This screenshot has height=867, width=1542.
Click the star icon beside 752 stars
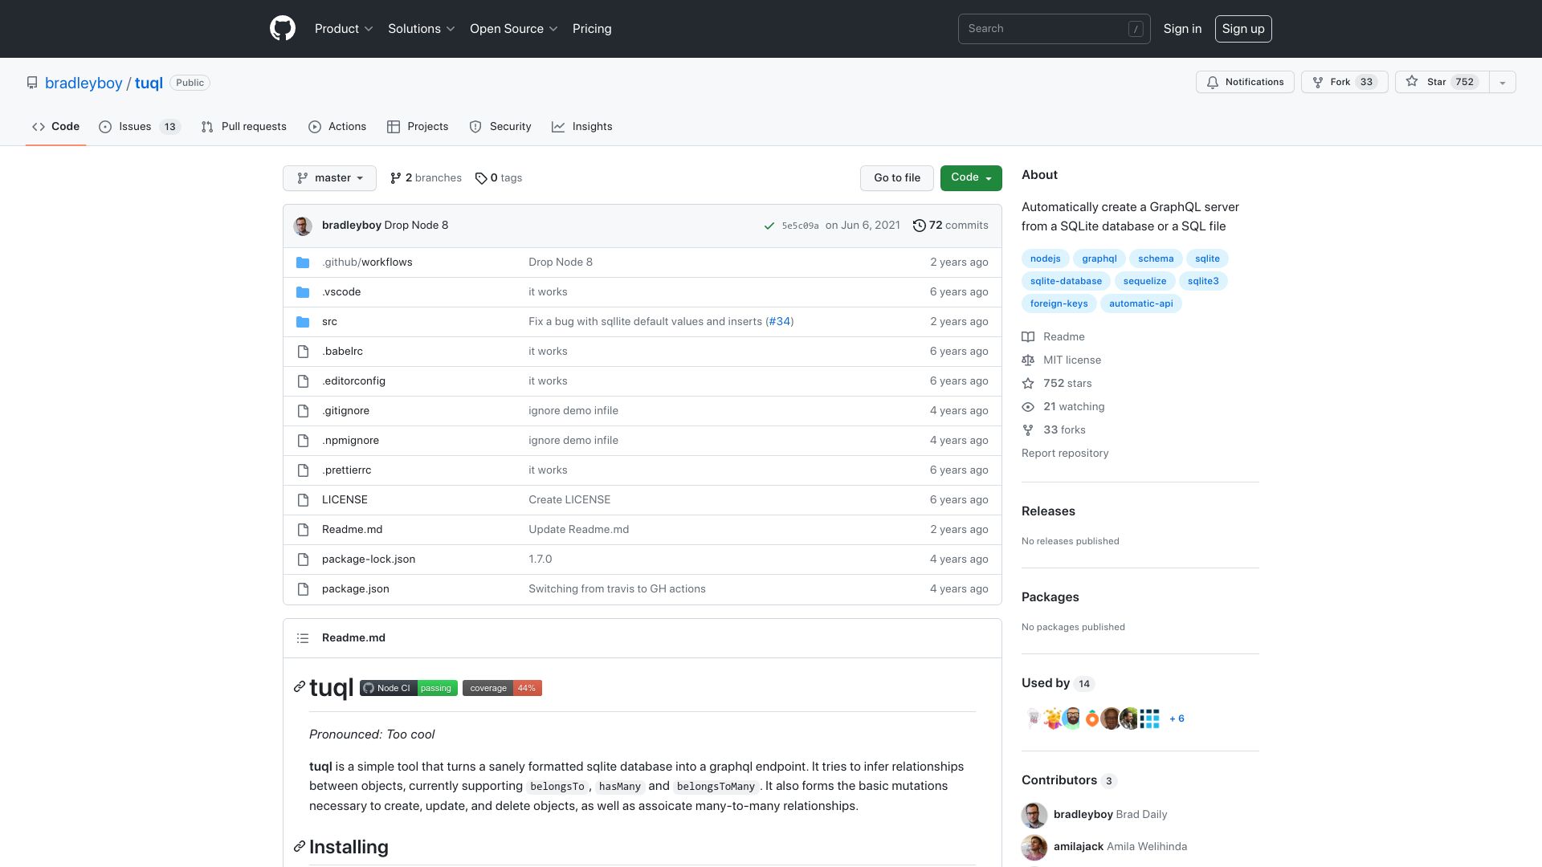click(x=1028, y=384)
